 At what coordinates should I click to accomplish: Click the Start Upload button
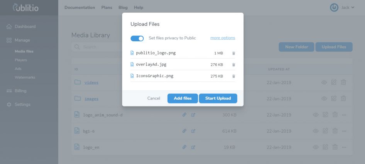pyautogui.click(x=218, y=98)
